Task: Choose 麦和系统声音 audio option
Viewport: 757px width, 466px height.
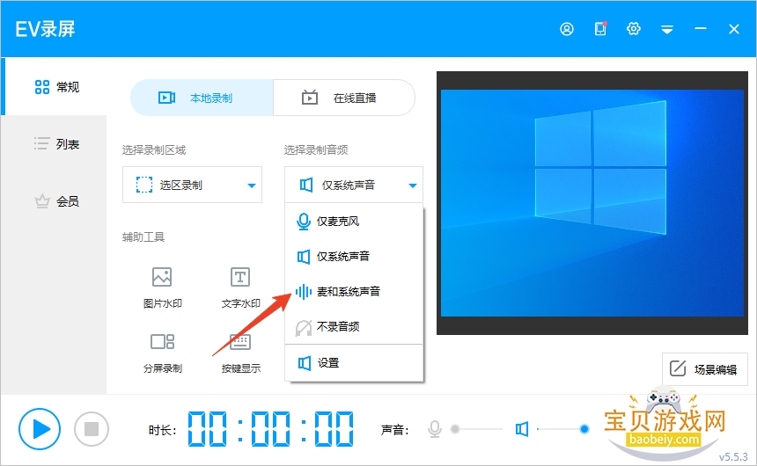Action: (x=354, y=292)
